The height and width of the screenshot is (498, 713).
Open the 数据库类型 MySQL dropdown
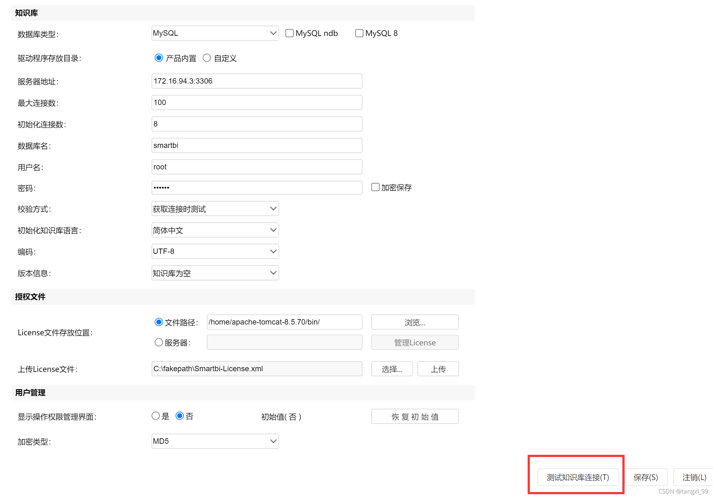(215, 33)
